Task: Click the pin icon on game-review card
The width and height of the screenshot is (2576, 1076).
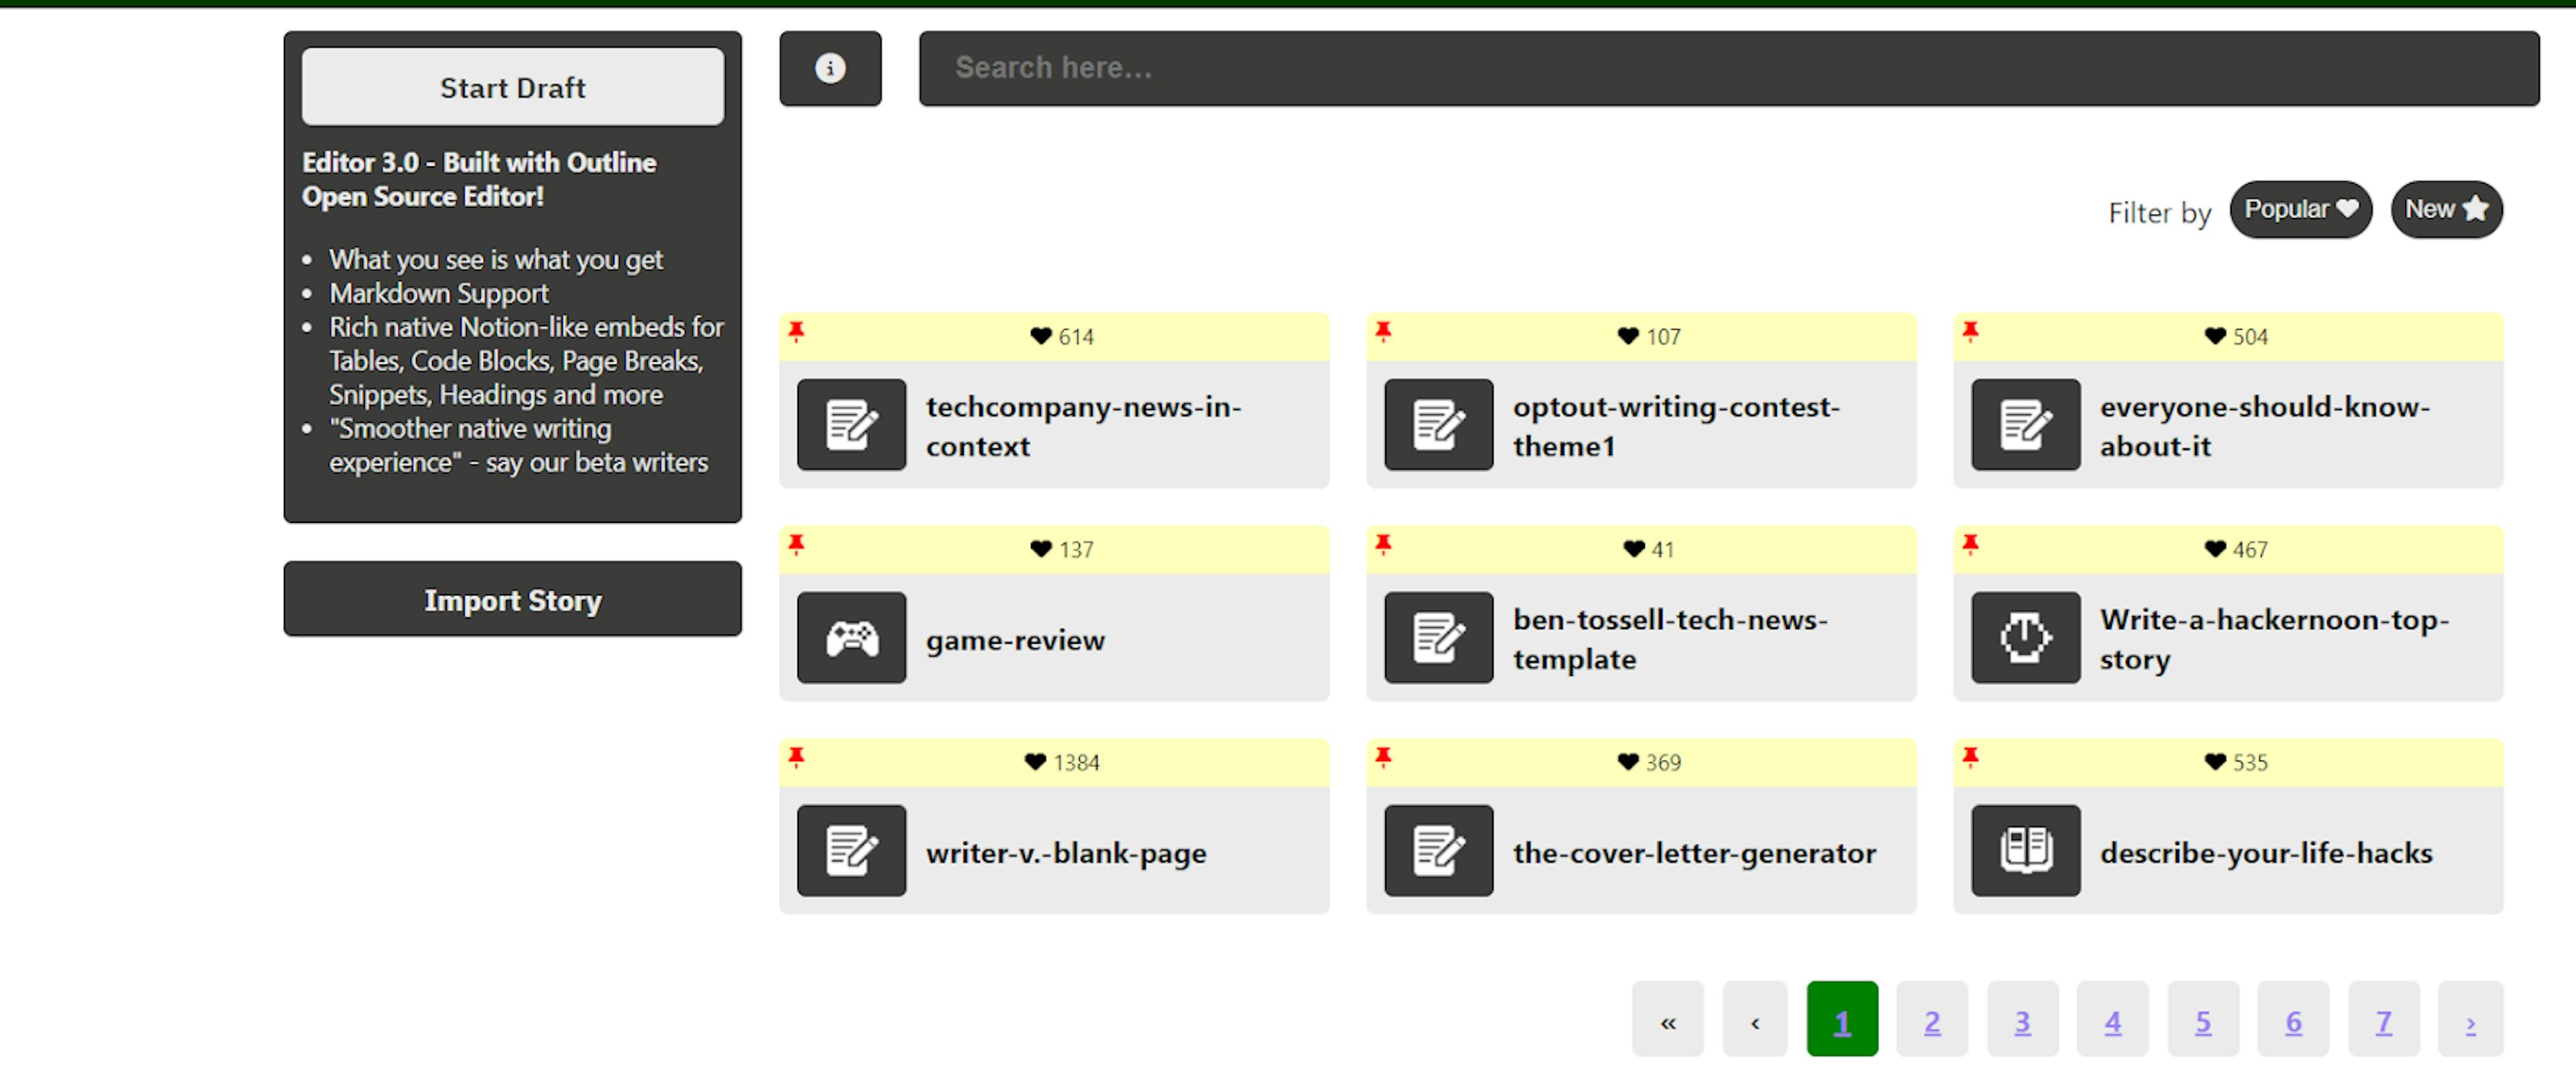Action: (x=796, y=544)
